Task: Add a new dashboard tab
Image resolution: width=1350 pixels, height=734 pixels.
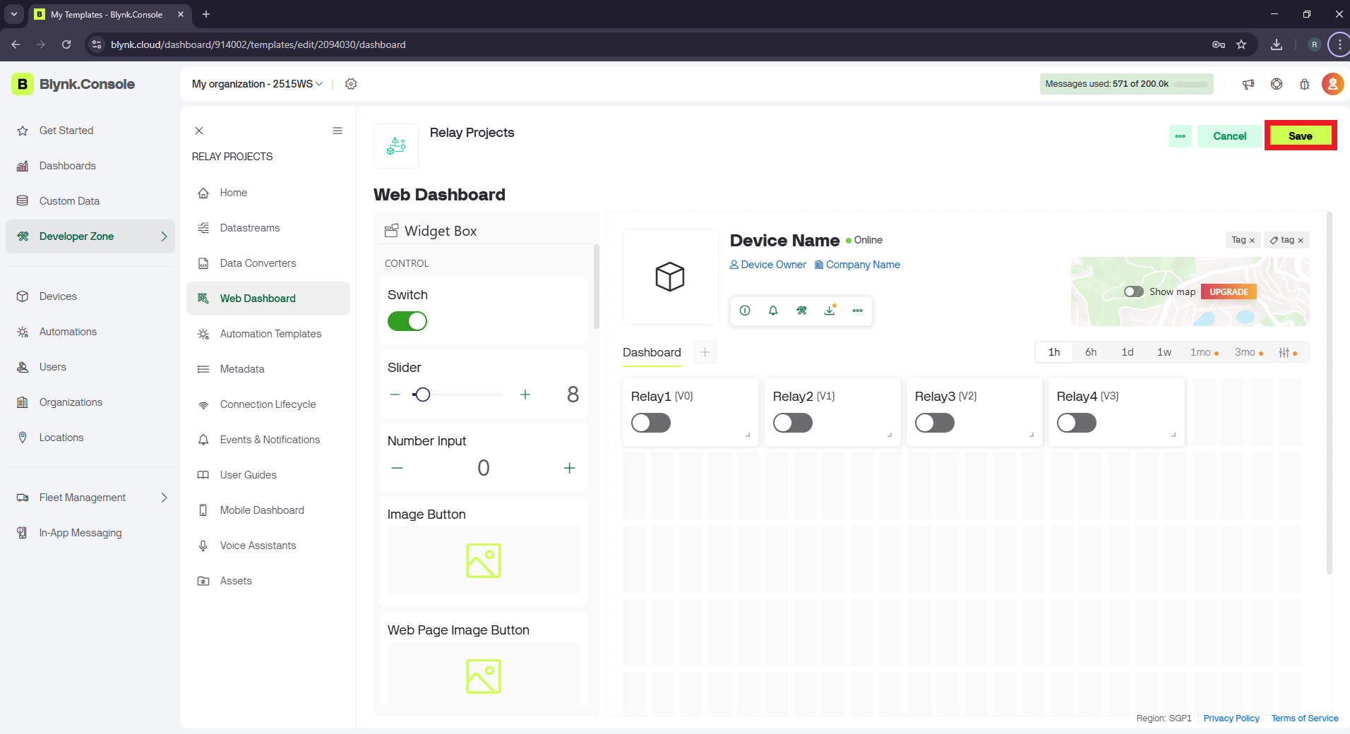Action: click(x=705, y=352)
